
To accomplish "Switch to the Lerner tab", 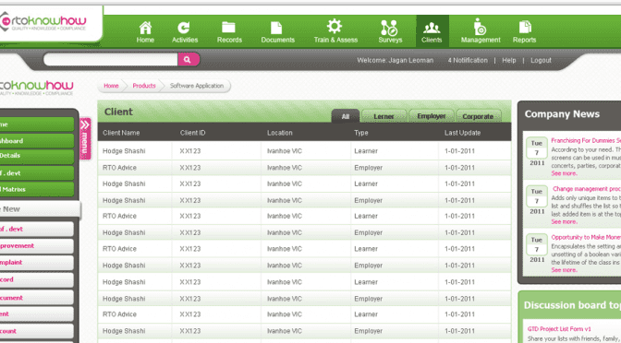I will tap(384, 116).
